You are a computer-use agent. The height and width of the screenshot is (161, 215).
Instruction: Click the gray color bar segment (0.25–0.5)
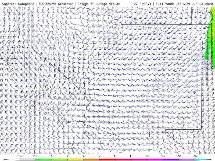(28, 160)
